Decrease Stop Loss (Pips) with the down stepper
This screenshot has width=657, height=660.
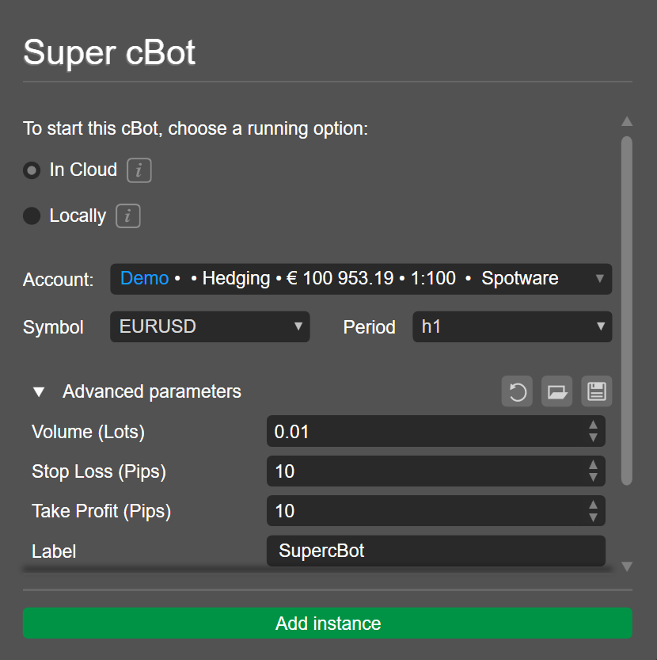(x=594, y=475)
